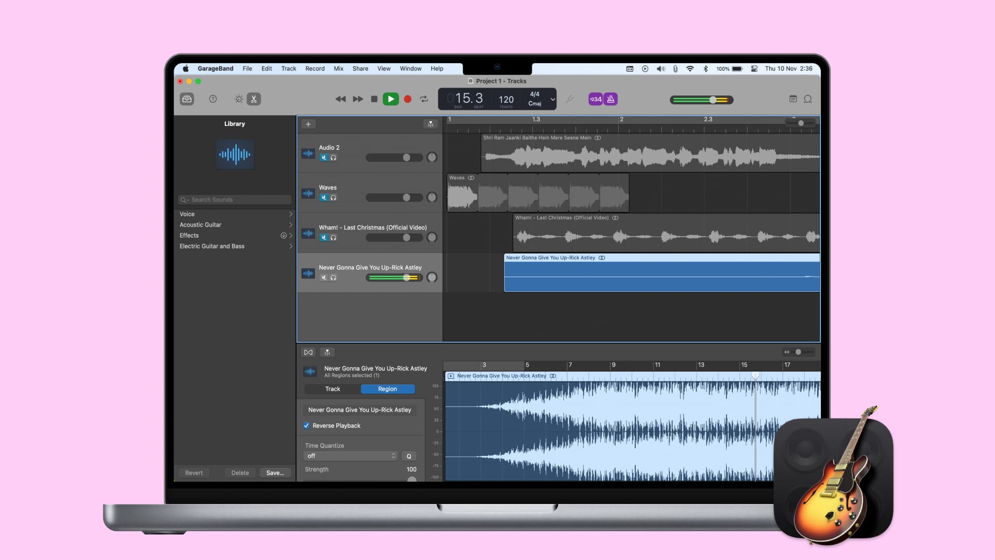Click the Fast Forward transport button
The image size is (995, 560).
pyautogui.click(x=358, y=99)
